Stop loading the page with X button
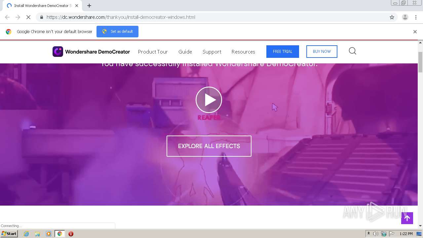The width and height of the screenshot is (423, 238). pos(28,17)
